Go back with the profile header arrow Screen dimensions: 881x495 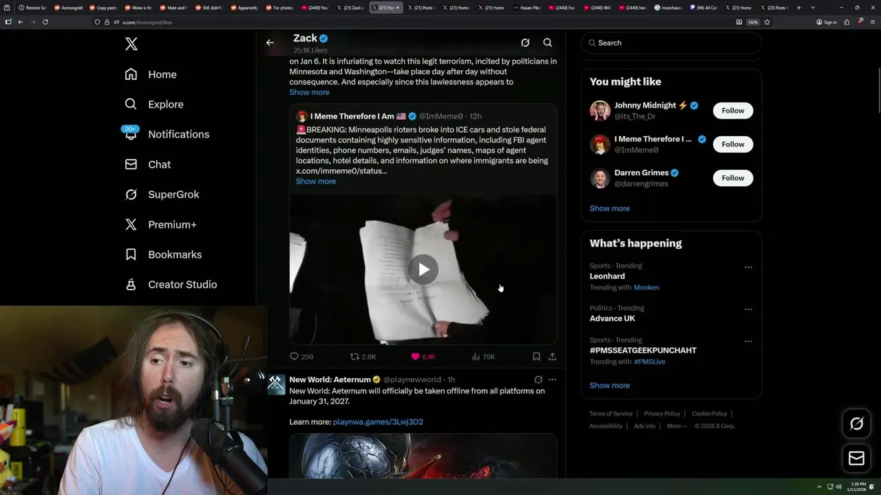pos(270,43)
